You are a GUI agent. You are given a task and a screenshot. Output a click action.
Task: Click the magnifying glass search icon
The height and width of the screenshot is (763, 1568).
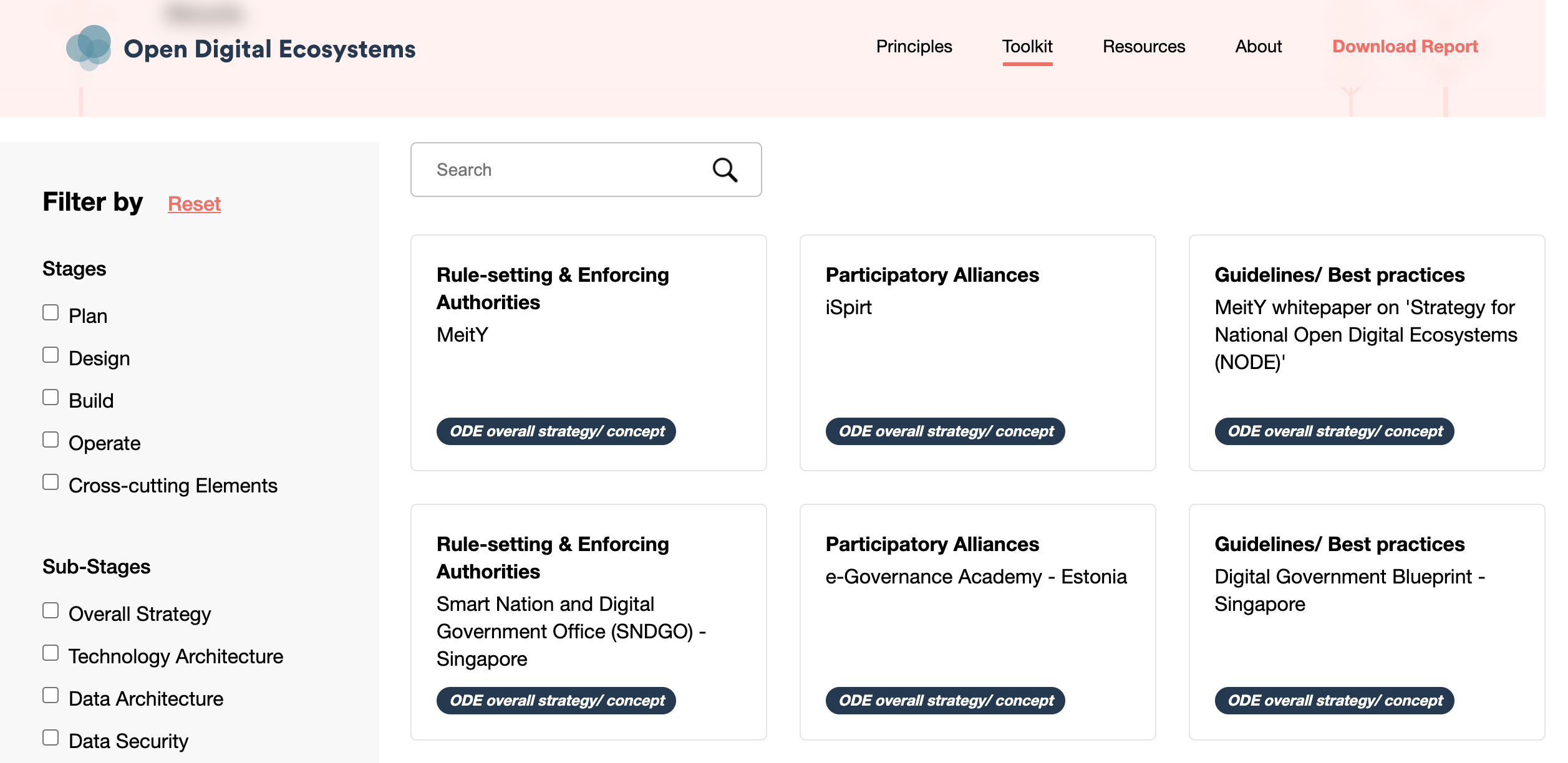725,170
